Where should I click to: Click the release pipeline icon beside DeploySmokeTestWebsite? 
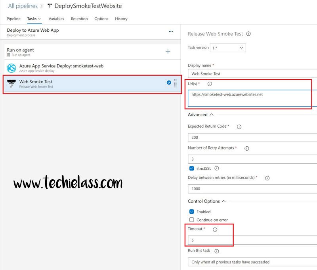click(50, 6)
